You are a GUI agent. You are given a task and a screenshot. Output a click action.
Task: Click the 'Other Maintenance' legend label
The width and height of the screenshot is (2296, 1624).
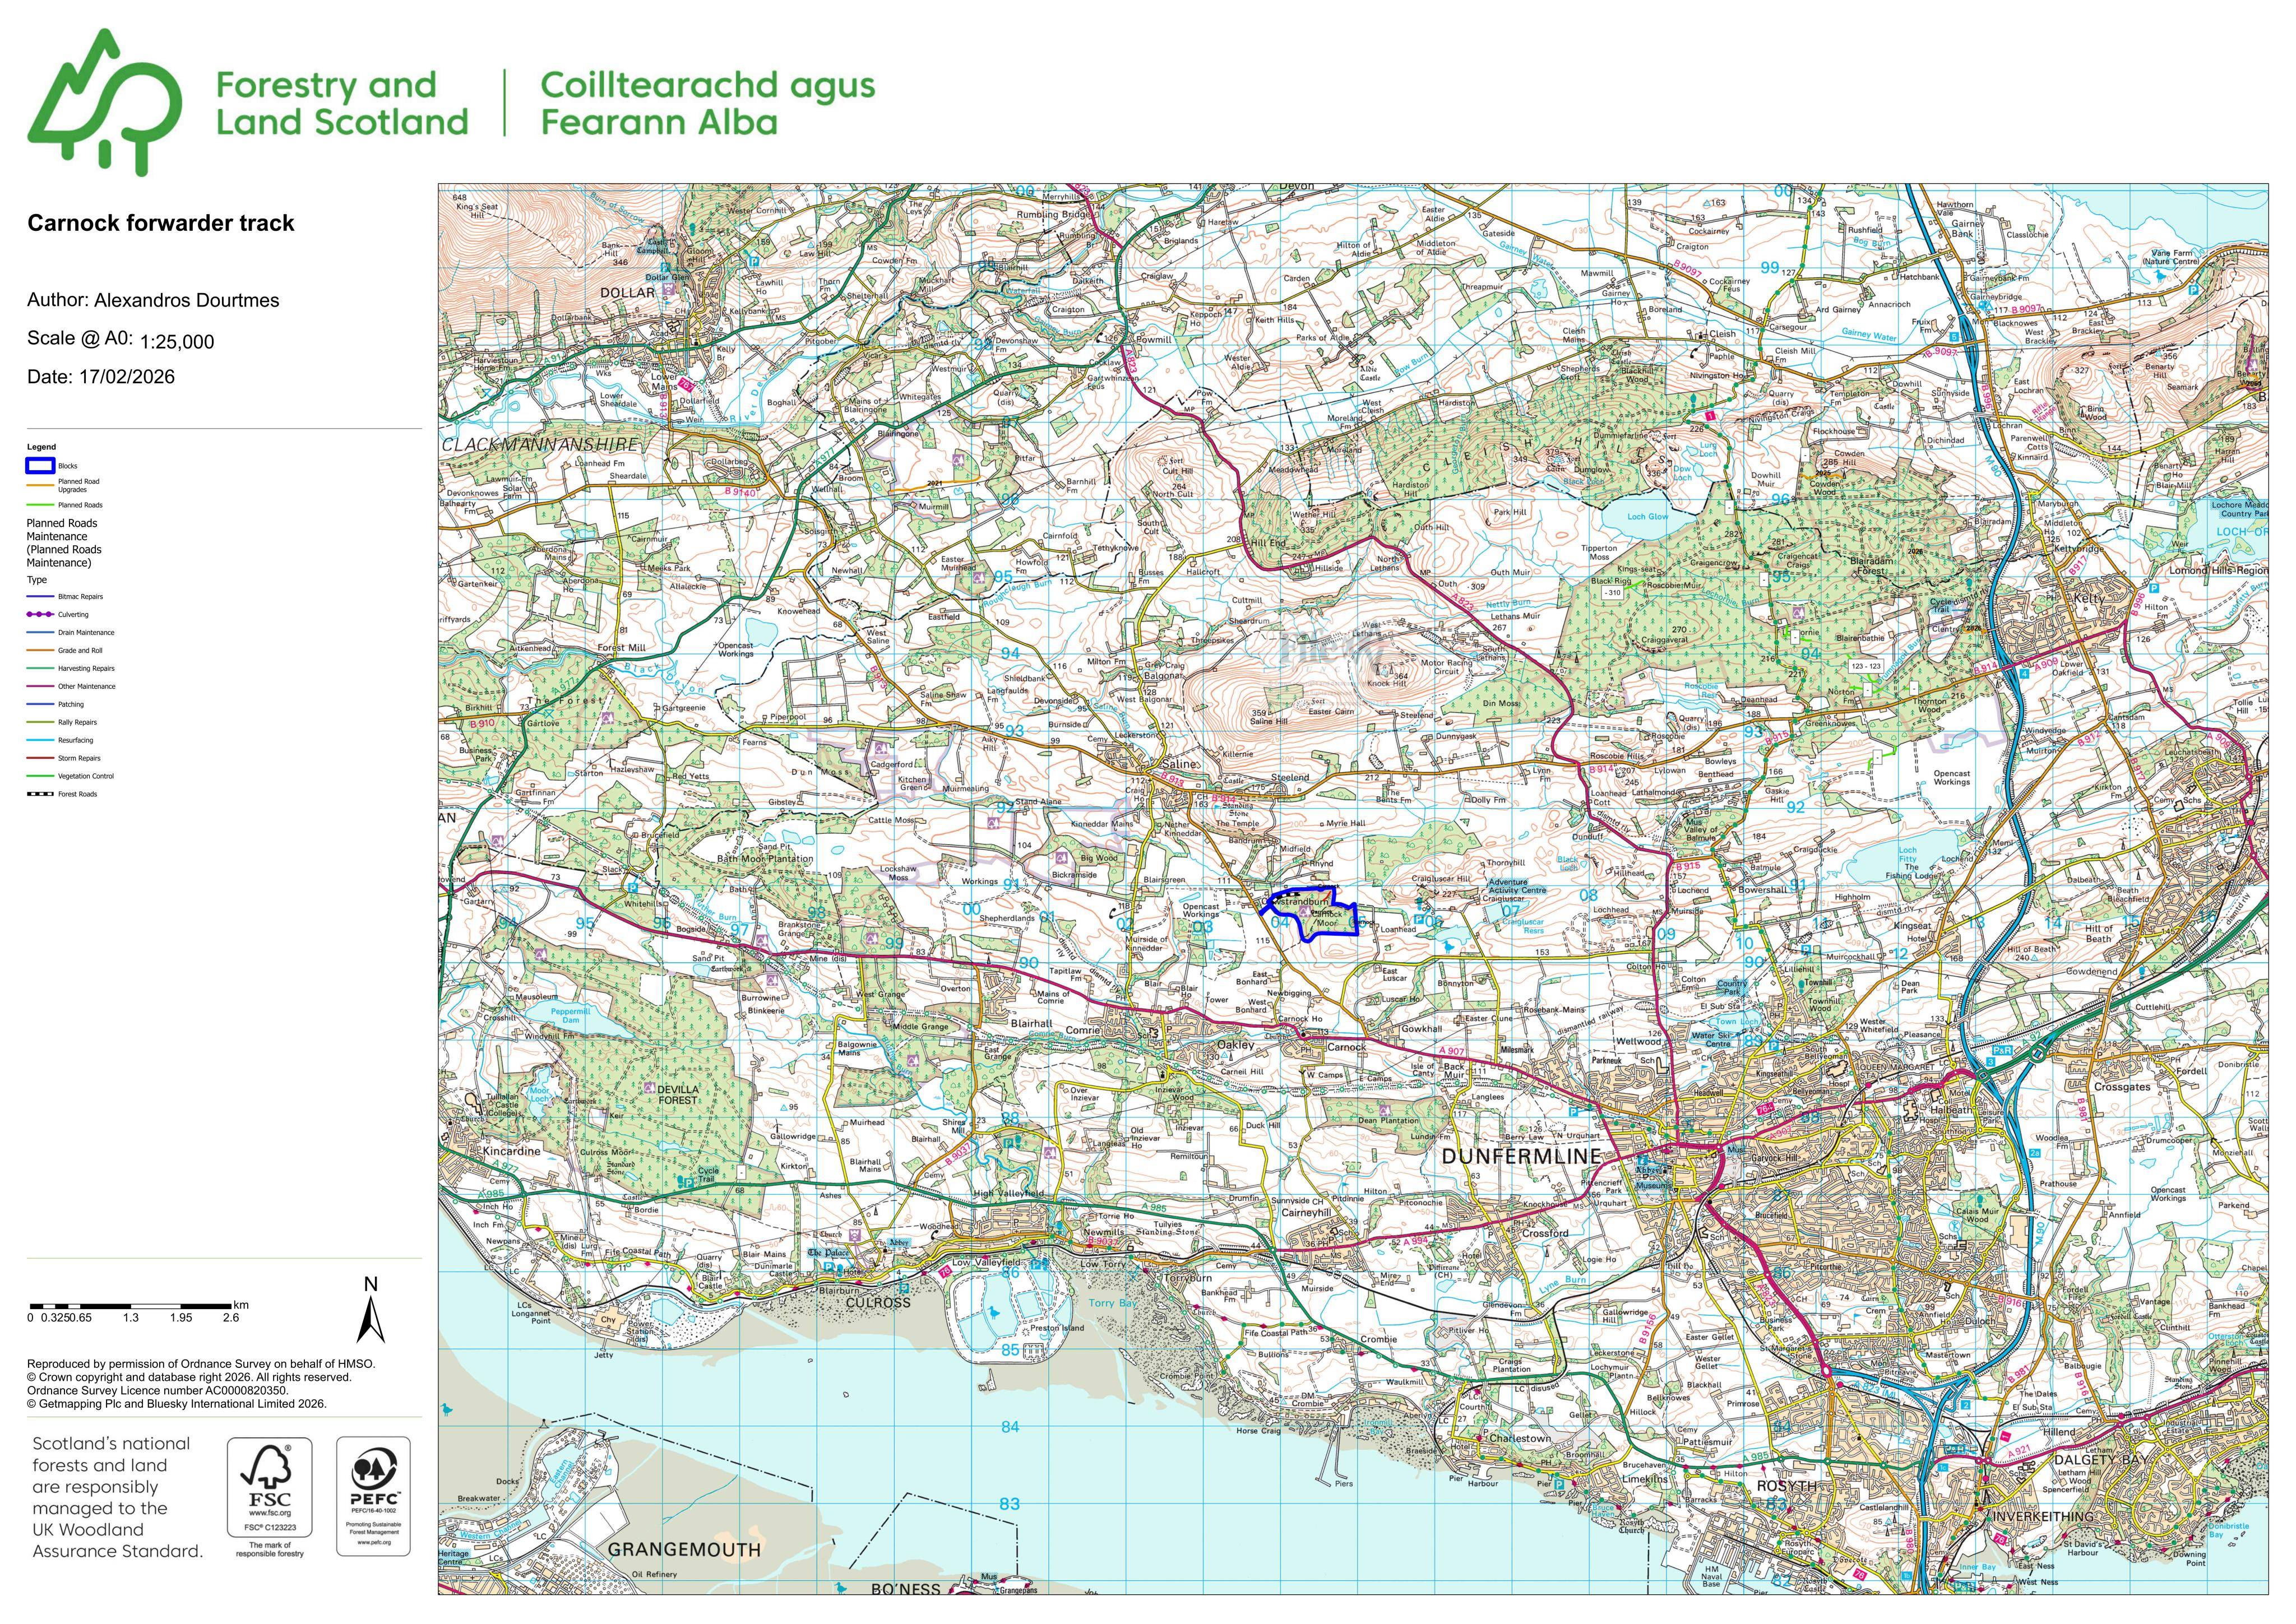(x=87, y=687)
